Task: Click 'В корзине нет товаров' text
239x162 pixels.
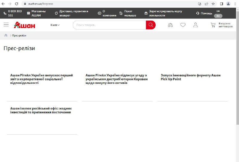Action: pyautogui.click(x=226, y=25)
